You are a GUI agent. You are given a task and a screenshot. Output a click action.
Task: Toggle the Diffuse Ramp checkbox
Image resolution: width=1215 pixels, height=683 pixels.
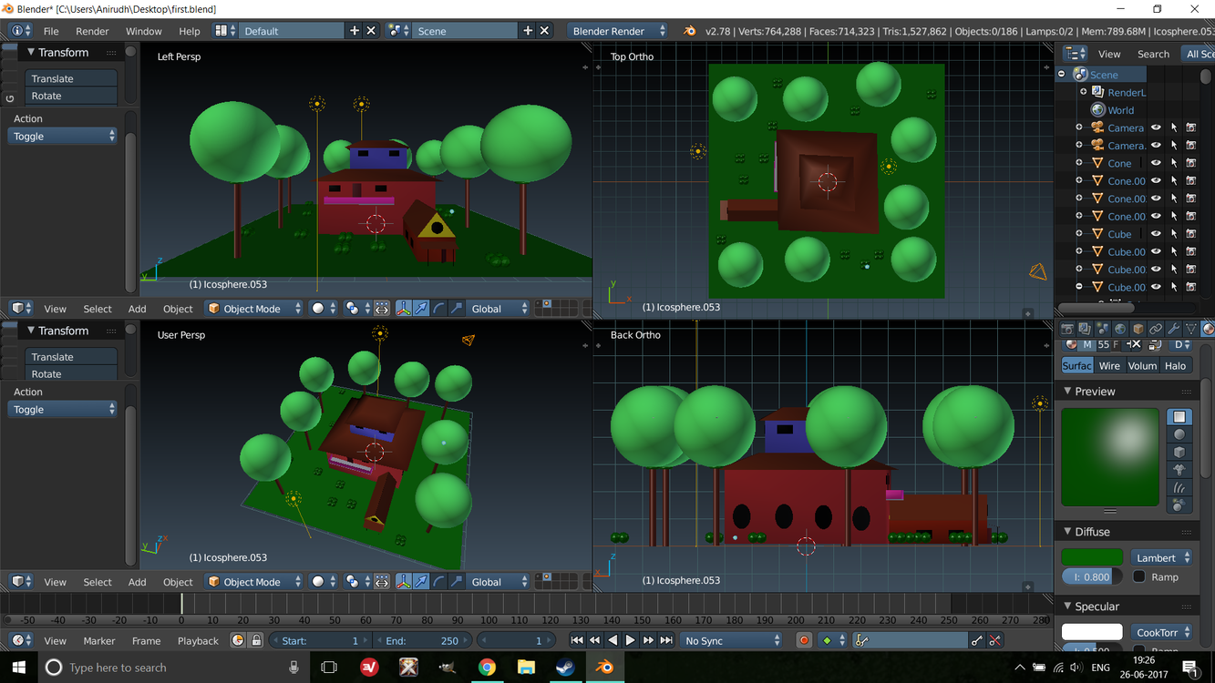point(1139,576)
